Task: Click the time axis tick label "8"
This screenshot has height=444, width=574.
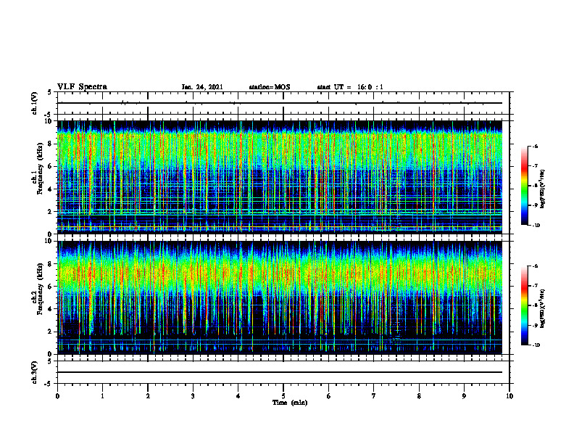Action: point(419,396)
